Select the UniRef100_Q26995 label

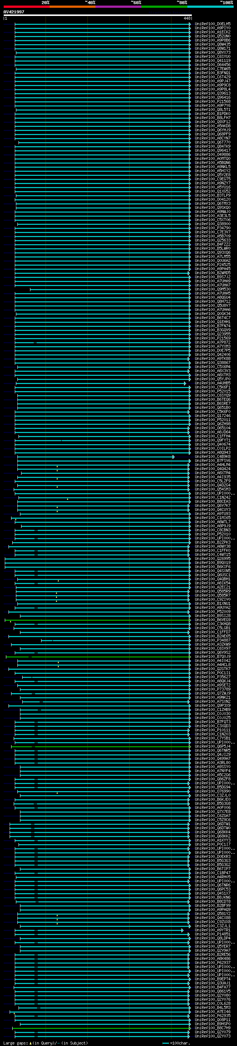(213, 559)
